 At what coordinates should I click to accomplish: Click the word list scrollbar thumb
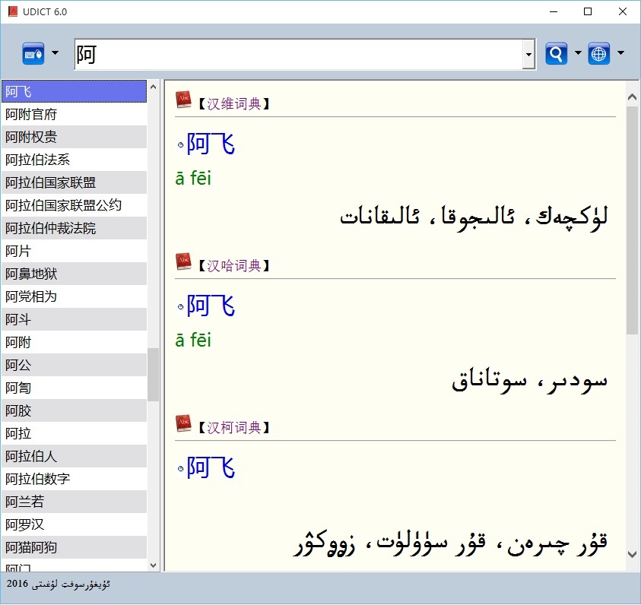(153, 374)
